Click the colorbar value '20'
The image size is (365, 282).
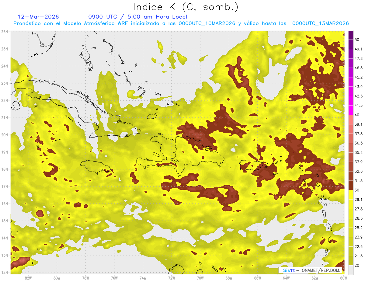pos(357,265)
